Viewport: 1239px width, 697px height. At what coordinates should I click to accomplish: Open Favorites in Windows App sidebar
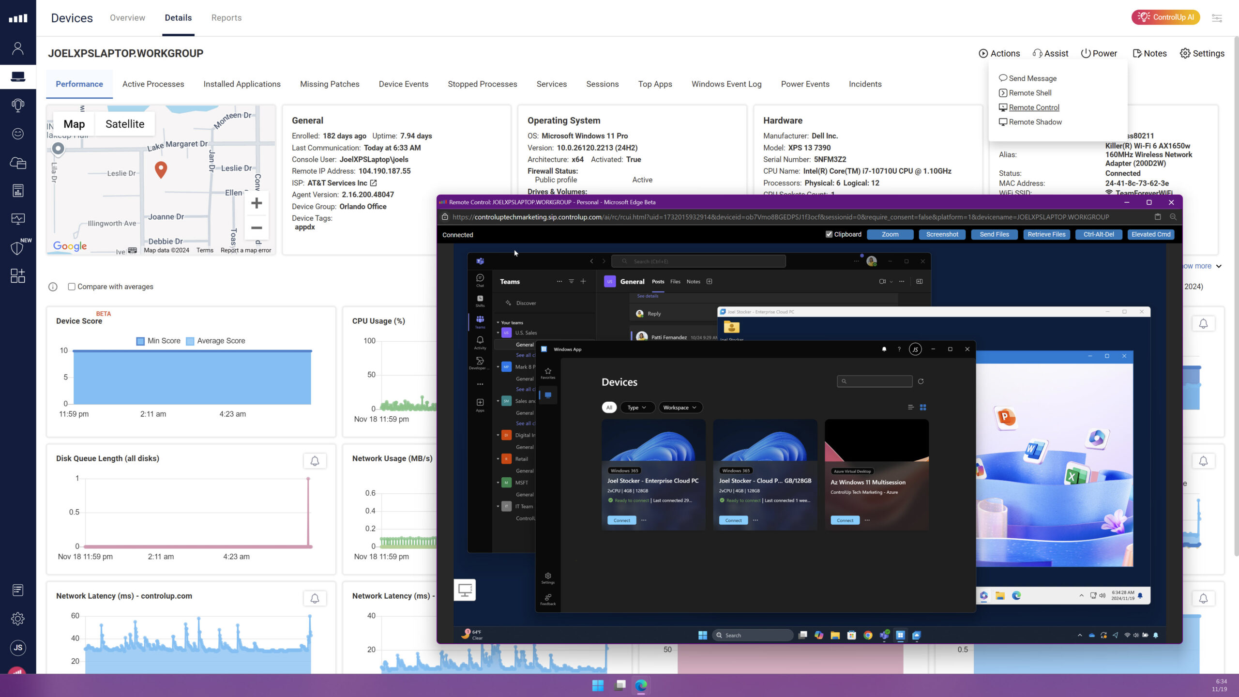(x=548, y=373)
